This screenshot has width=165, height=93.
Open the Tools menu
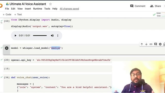pos(47,9)
